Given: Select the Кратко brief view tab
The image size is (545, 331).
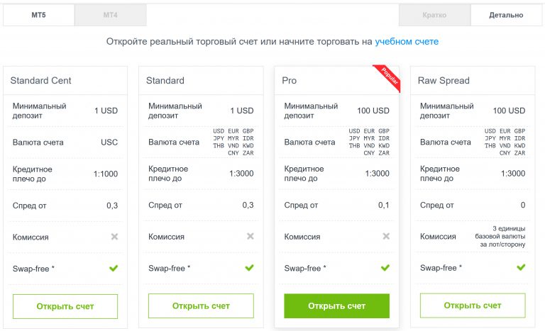Looking at the screenshot, I should pos(434,15).
